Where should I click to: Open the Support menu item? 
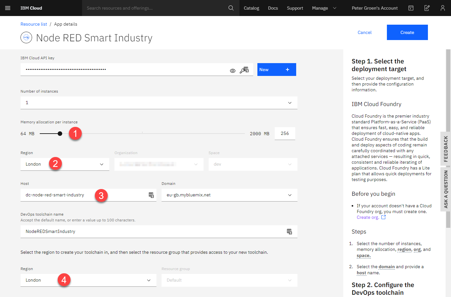(295, 8)
